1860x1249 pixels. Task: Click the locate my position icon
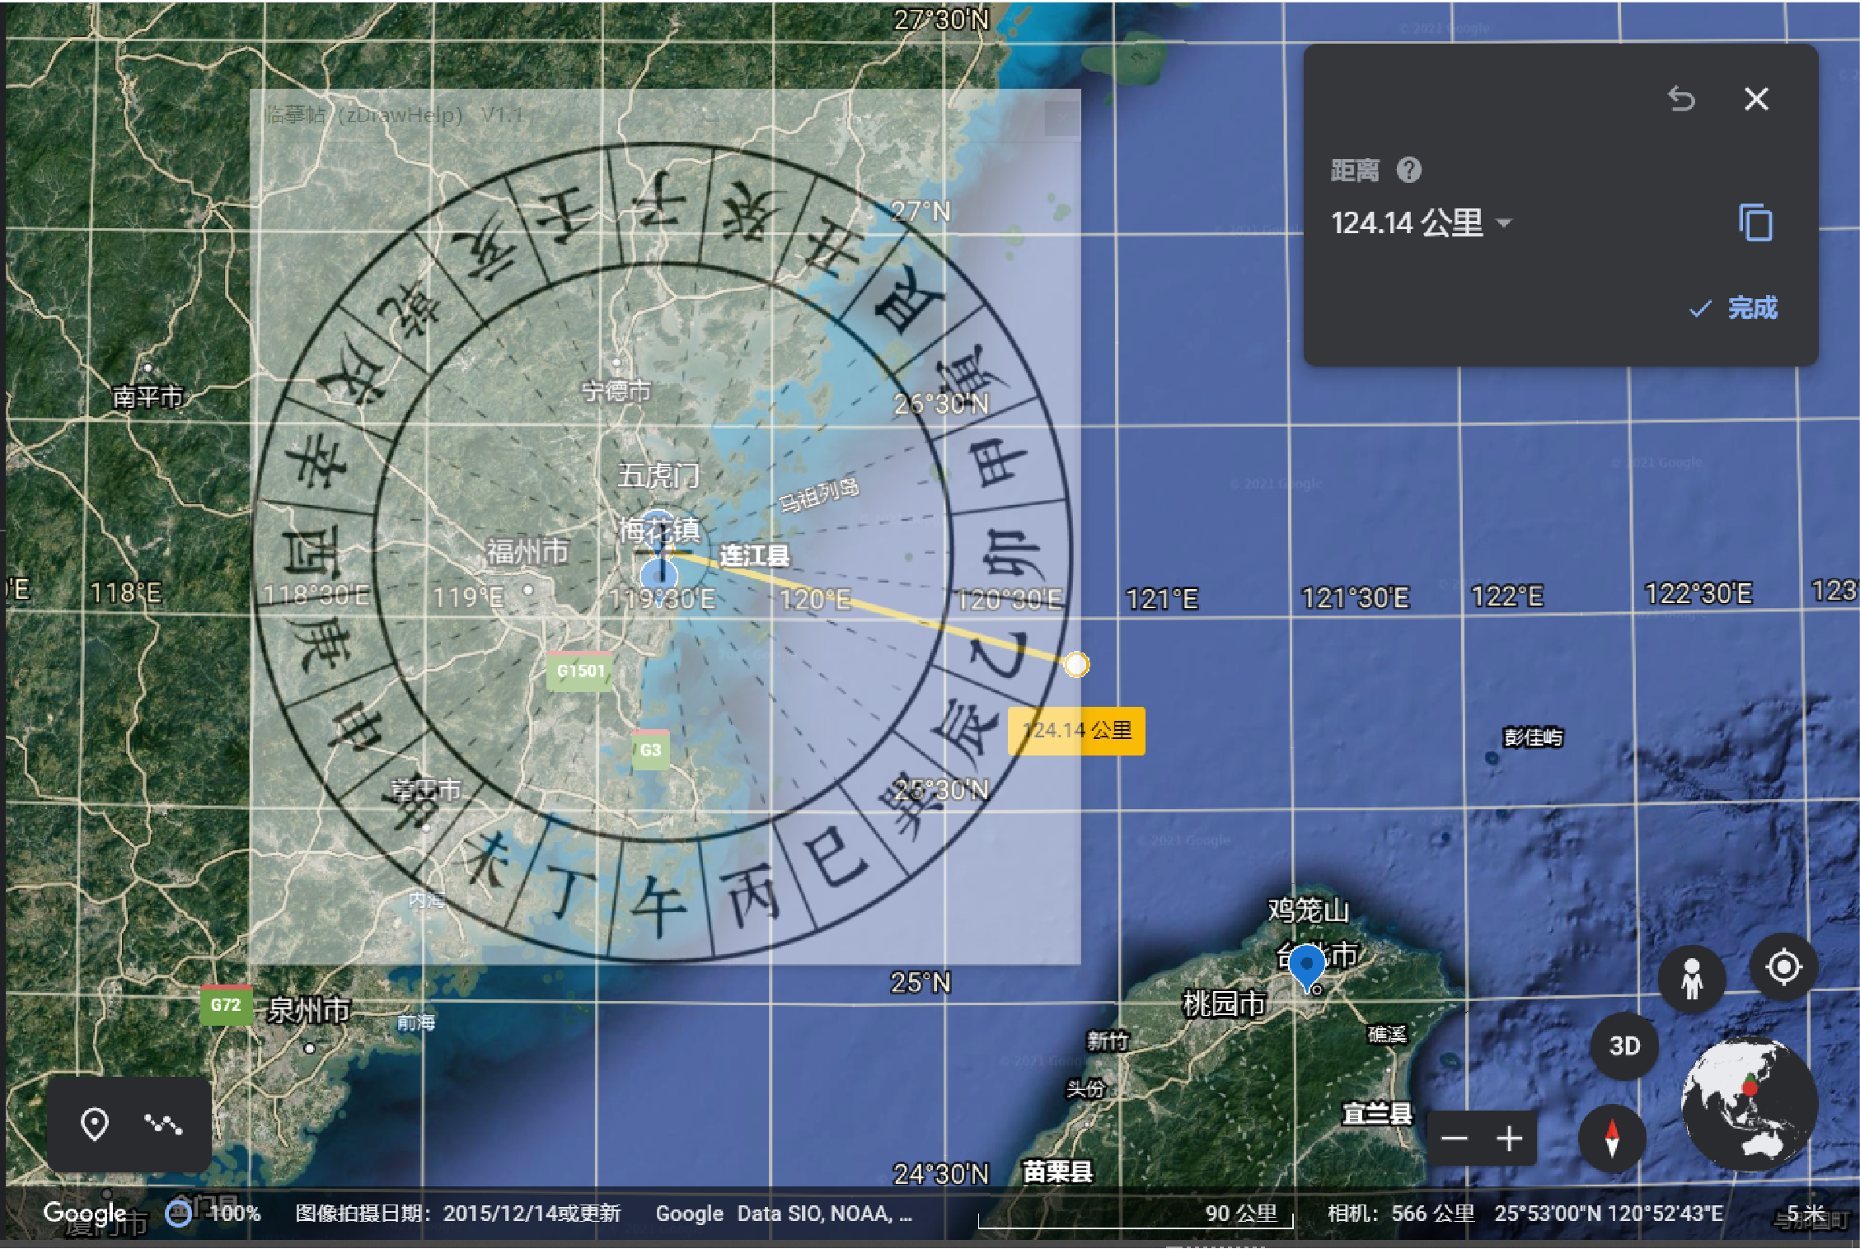pos(1783,967)
